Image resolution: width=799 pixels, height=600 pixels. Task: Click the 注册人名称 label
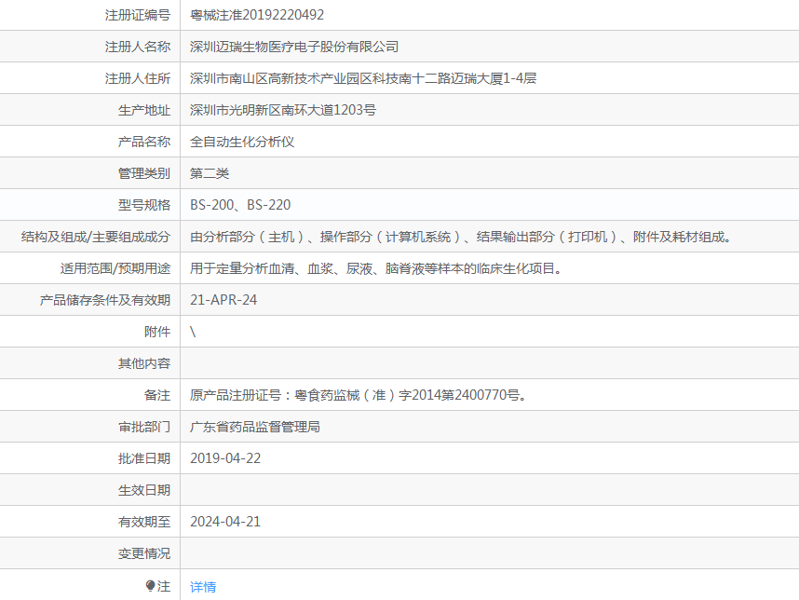coord(138,47)
